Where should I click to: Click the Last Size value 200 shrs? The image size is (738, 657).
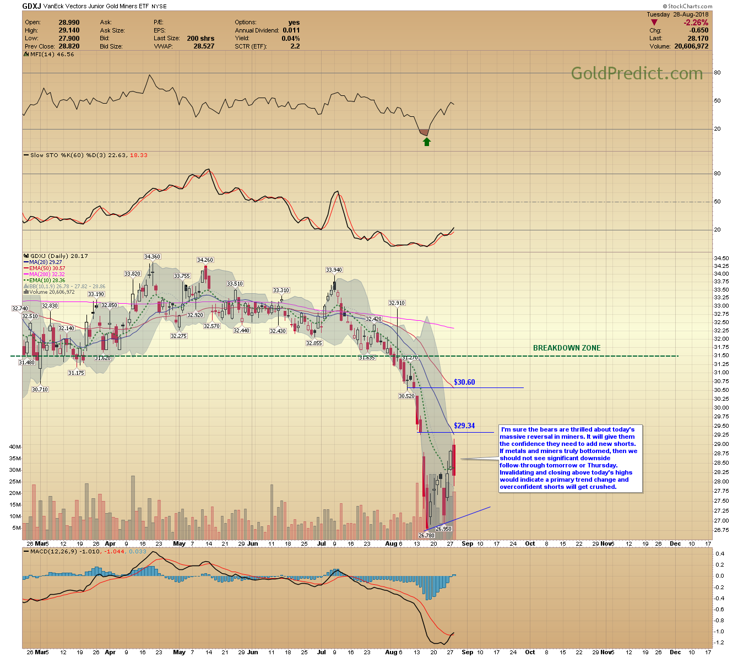[200, 39]
